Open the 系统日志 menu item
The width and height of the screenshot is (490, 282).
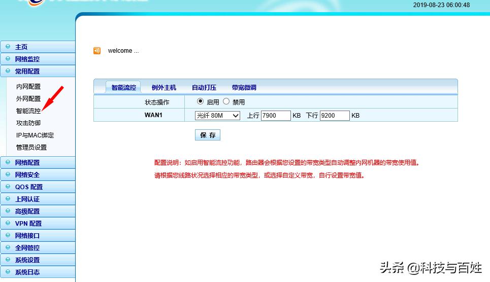pyautogui.click(x=38, y=272)
